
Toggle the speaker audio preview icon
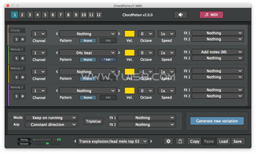pyautogui.click(x=180, y=15)
